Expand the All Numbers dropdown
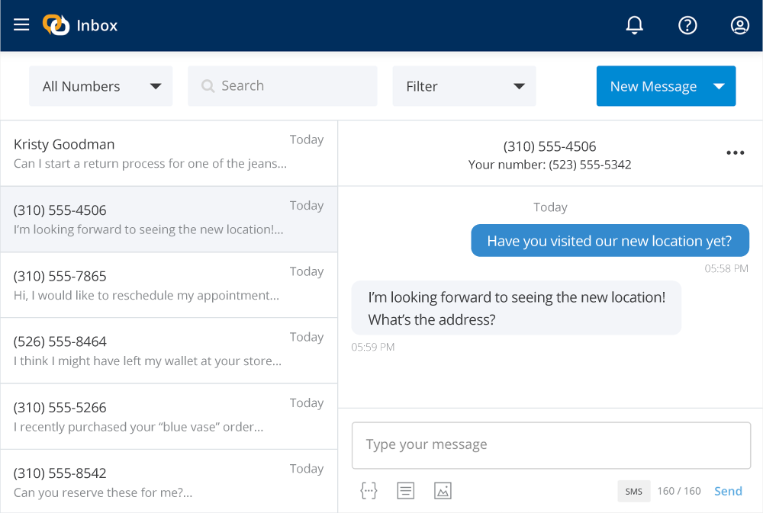This screenshot has width=763, height=513. coord(101,86)
